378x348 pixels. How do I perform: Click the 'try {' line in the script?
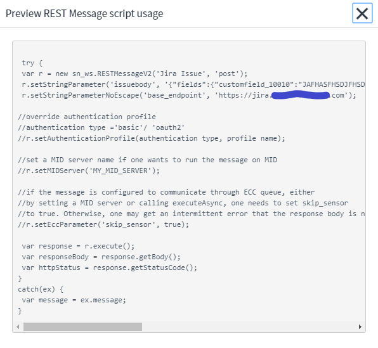pos(32,63)
